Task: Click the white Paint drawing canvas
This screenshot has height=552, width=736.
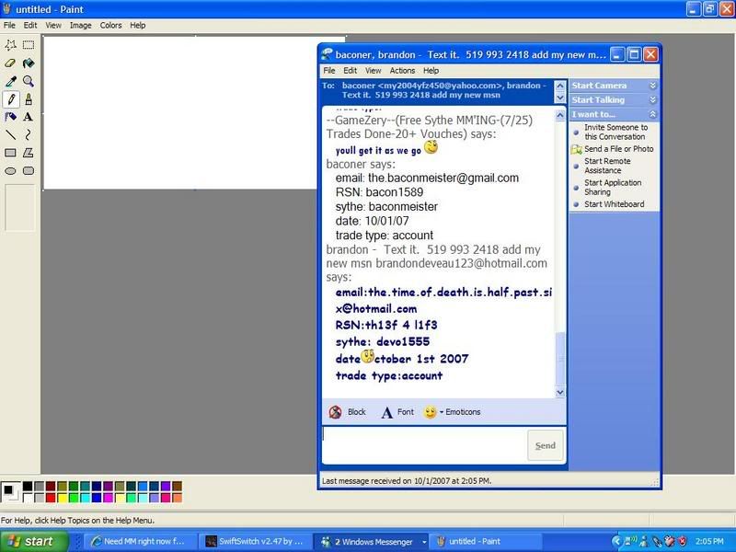Action: click(180, 113)
